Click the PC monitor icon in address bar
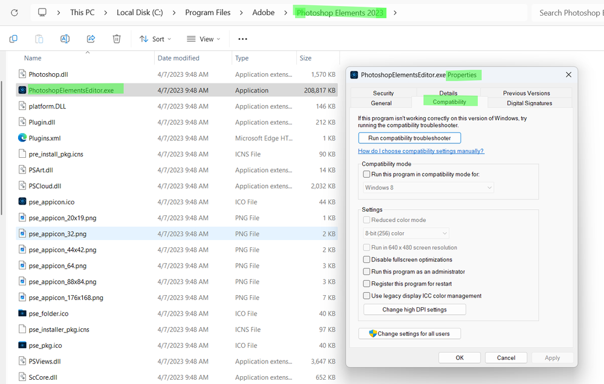604x384 pixels. 42,12
